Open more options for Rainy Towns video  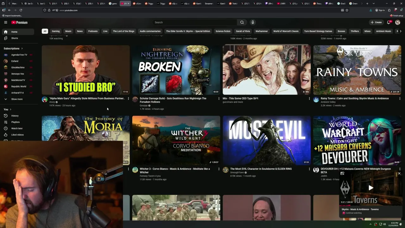pyautogui.click(x=400, y=98)
